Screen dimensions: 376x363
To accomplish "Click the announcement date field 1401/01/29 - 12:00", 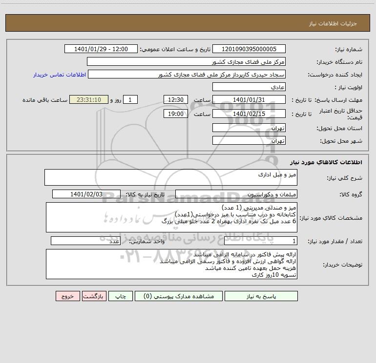I will pos(101,49).
